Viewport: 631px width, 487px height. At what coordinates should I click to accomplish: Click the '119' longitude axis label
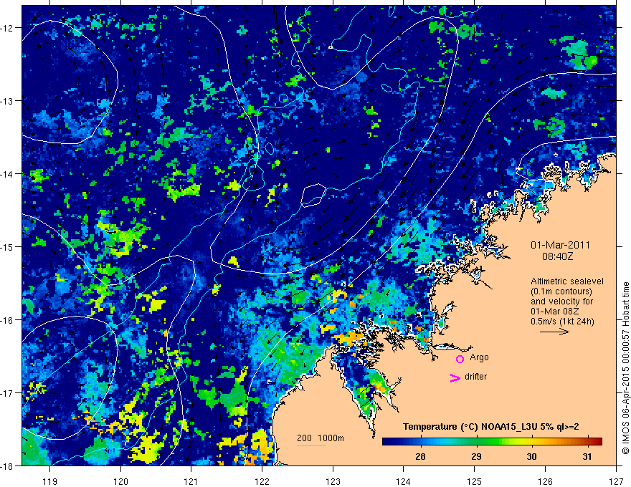pos(50,481)
